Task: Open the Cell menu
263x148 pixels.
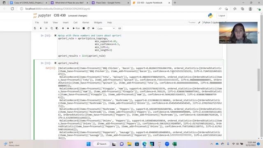Action: tap(75, 23)
